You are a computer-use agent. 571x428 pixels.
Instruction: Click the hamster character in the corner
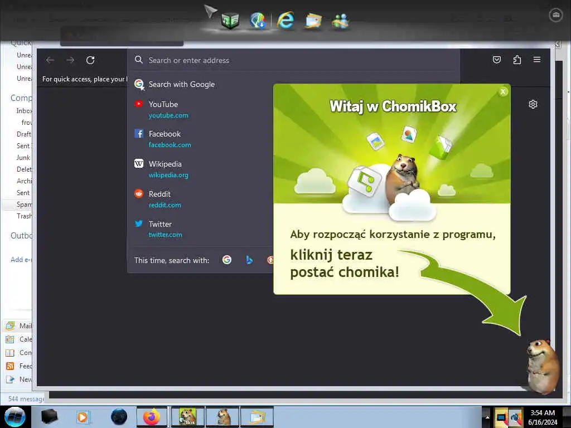point(541,366)
